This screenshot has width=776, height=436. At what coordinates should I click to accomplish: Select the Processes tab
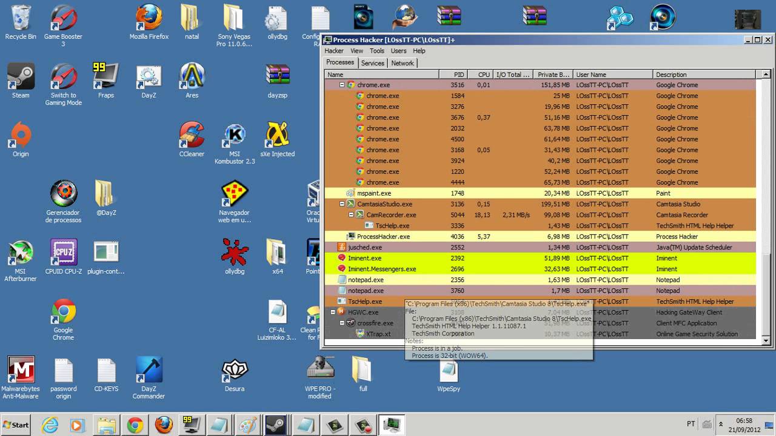[340, 62]
